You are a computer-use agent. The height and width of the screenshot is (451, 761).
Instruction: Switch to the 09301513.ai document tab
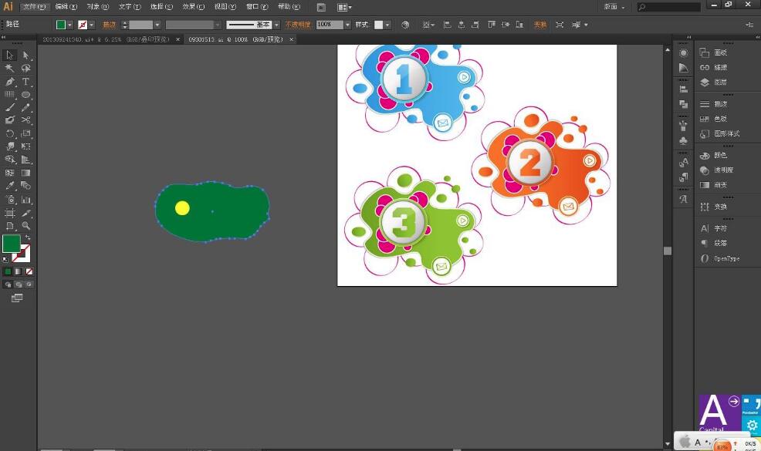tap(236, 39)
